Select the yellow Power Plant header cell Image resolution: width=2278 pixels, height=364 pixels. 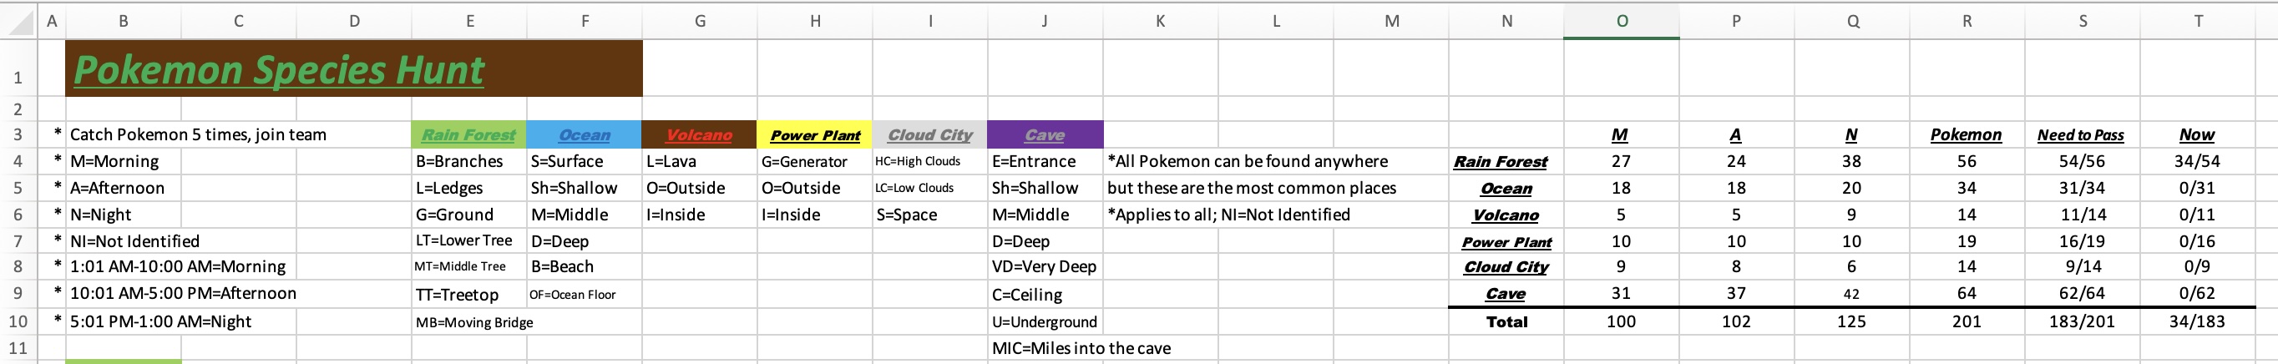814,135
